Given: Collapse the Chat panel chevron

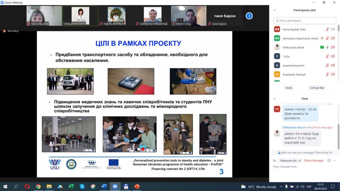Looking at the screenshot, I should pos(275,98).
